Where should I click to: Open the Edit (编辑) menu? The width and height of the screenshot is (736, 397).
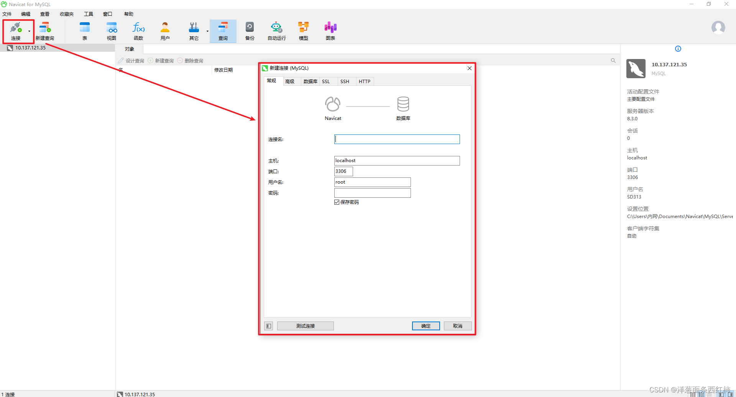point(26,14)
